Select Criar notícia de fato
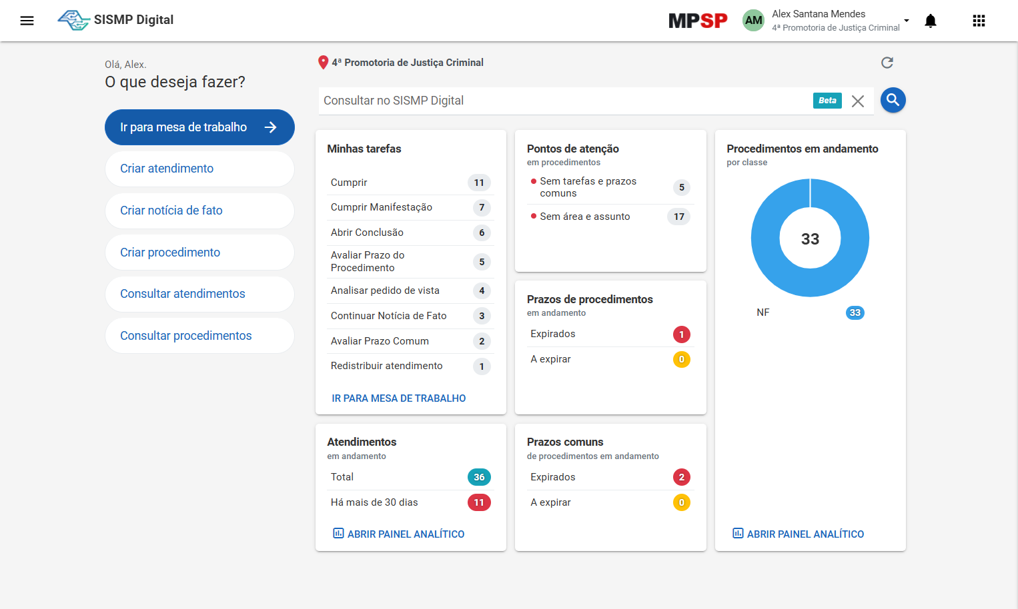This screenshot has width=1018, height=609. click(199, 211)
